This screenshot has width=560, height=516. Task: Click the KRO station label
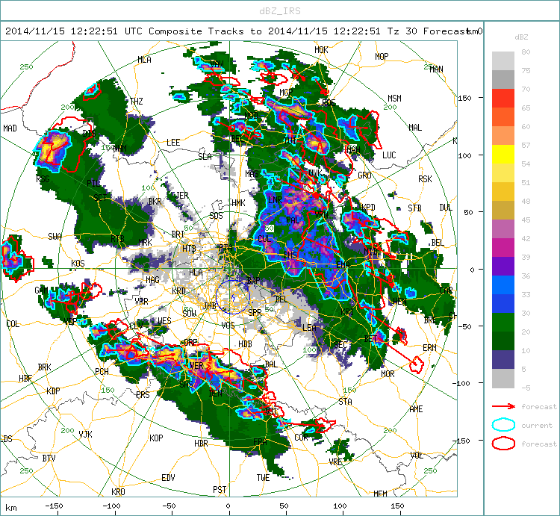click(x=118, y=491)
